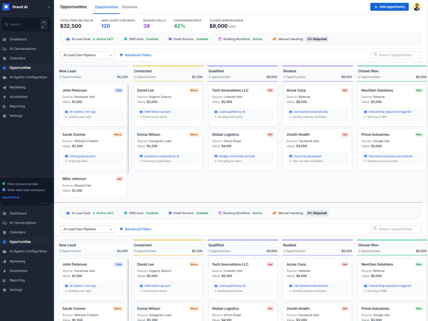Click the 38 booked calls value

(x=146, y=26)
